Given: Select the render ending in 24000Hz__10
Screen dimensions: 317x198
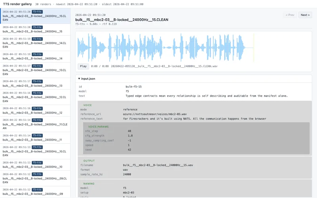Looking at the screenshot, I should [x=35, y=165].
